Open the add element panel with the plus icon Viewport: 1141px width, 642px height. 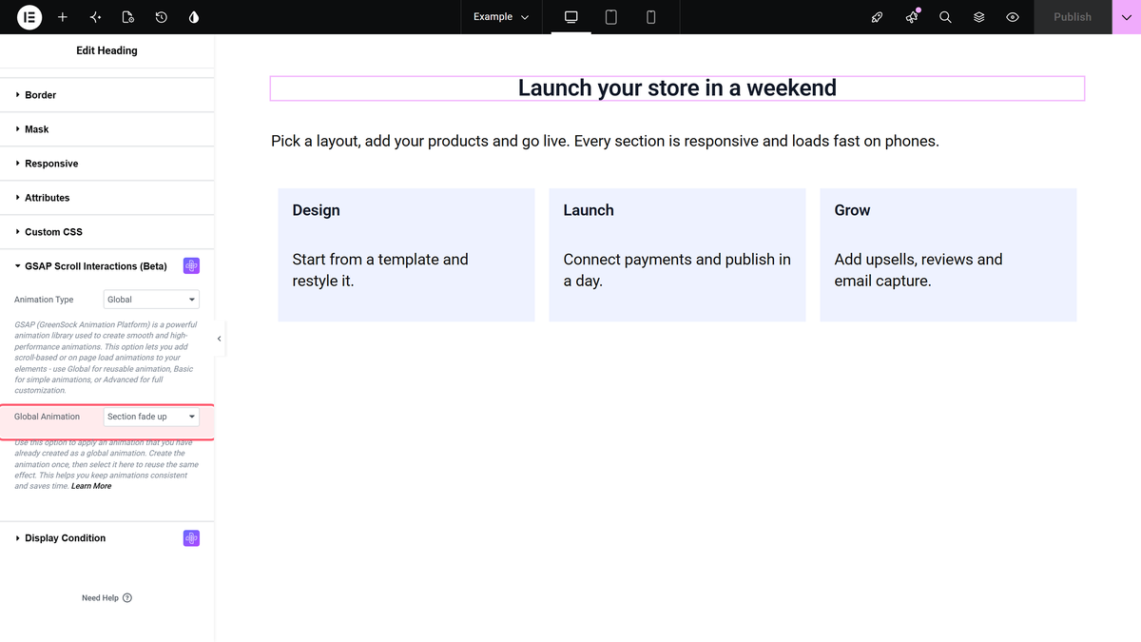pyautogui.click(x=63, y=17)
